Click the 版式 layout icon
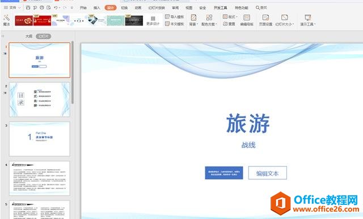 (225, 16)
